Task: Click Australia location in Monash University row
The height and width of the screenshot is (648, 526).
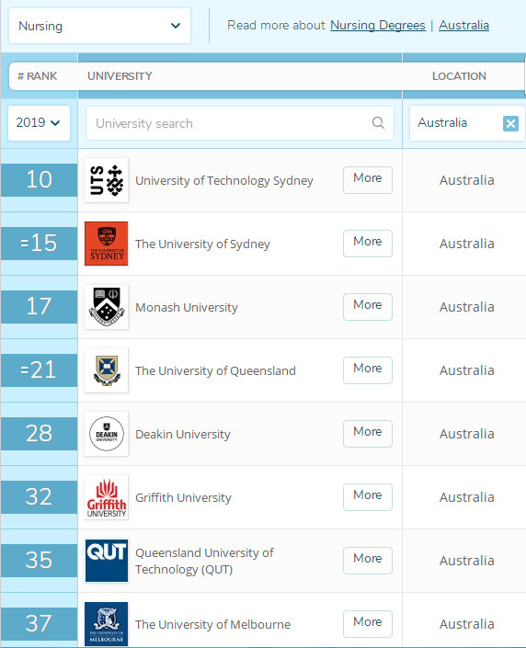Action: coord(466,307)
